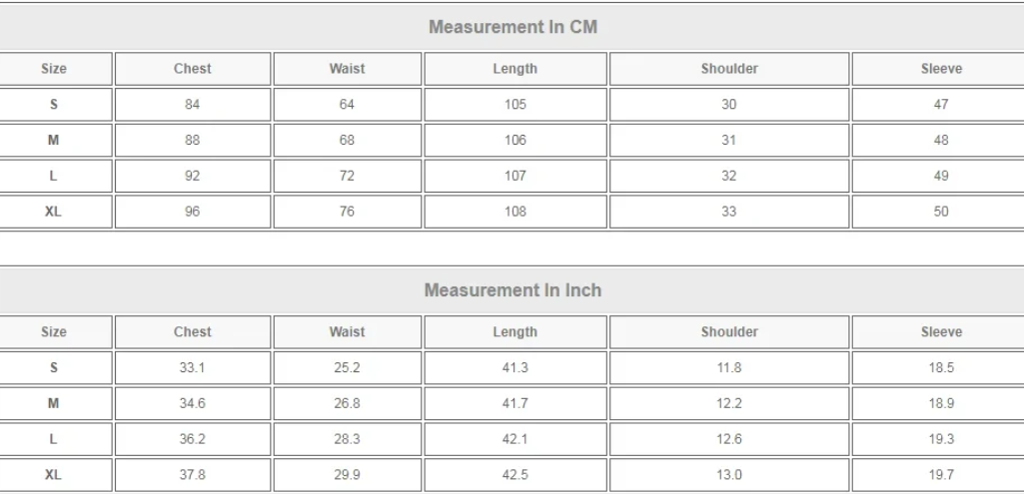Click the chest value 96 cell

pyautogui.click(x=193, y=212)
